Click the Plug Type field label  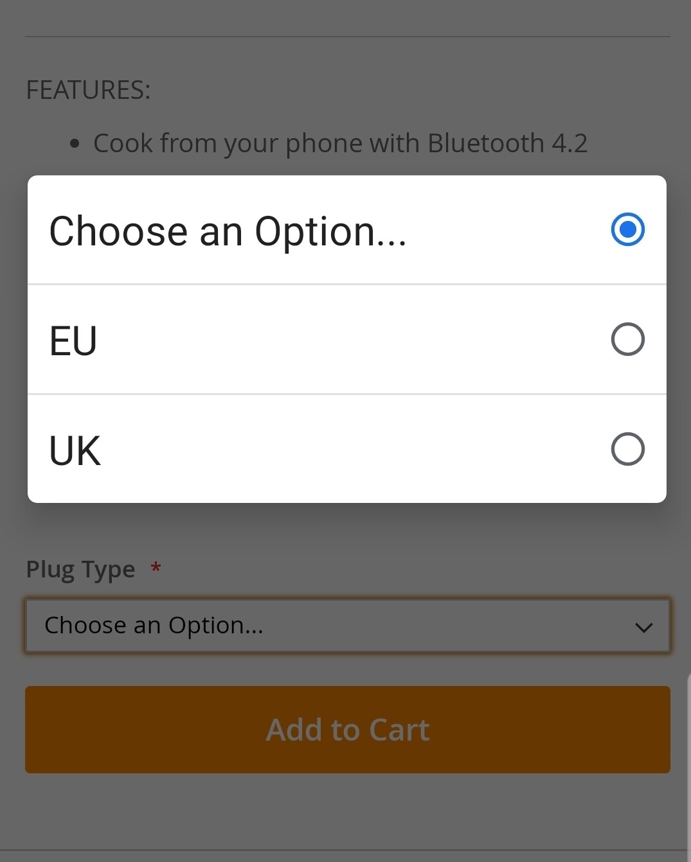point(80,569)
